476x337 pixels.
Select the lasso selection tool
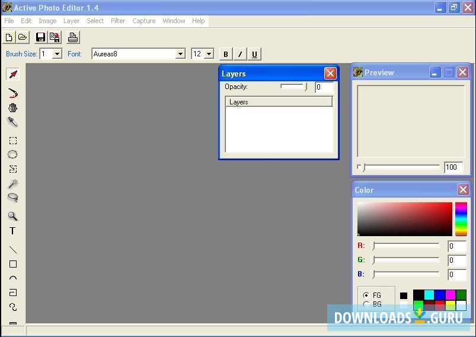pos(13,198)
